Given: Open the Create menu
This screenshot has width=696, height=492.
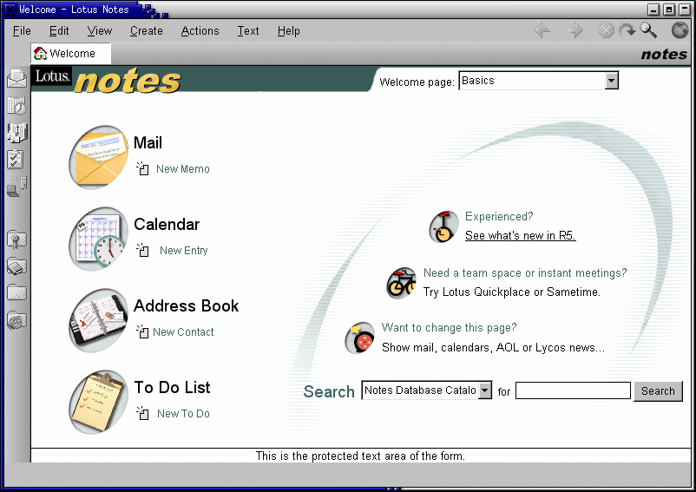Looking at the screenshot, I should point(146,31).
